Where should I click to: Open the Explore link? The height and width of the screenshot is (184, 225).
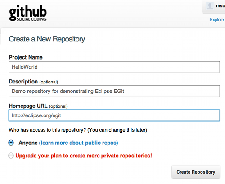point(217,20)
